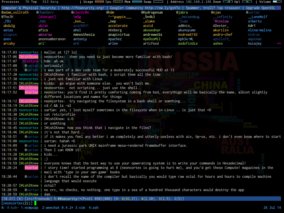Click the Upl network graph
Image resolution: width=284 pixels, height=213 pixels.
pyautogui.click(x=247, y=2)
